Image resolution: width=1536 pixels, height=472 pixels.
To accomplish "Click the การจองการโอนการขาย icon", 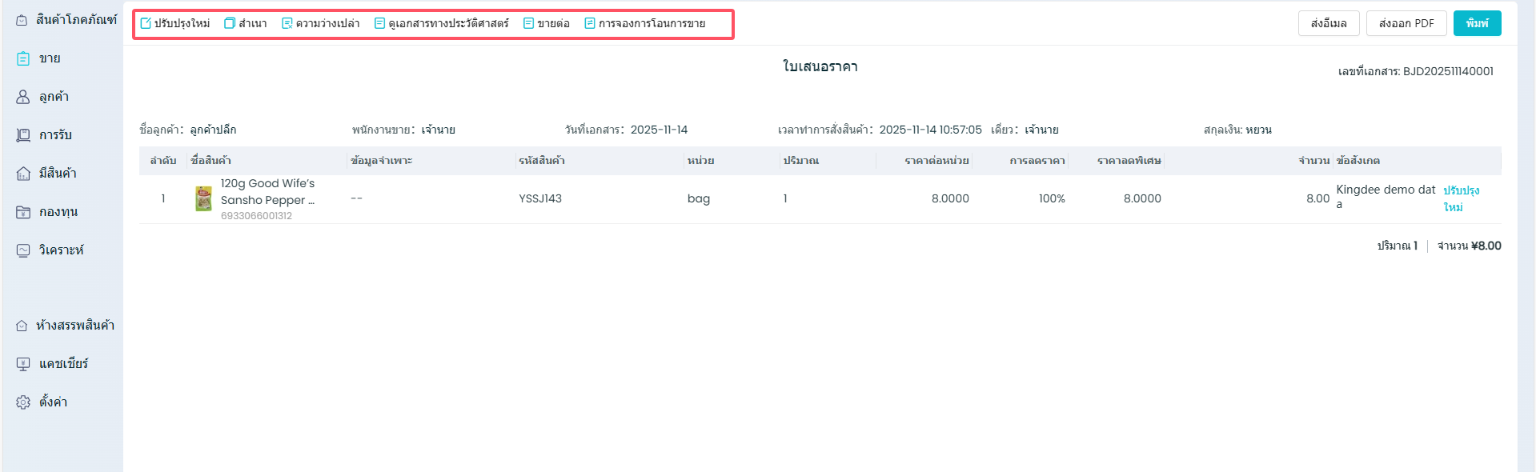I will click(590, 23).
